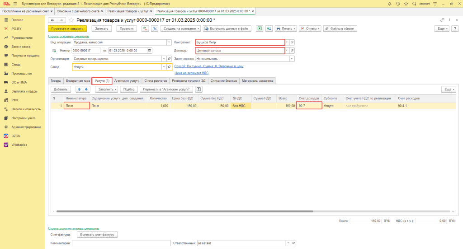The image size is (463, 249).
Task: Expand Вид операции dropdown
Action: 169,42
